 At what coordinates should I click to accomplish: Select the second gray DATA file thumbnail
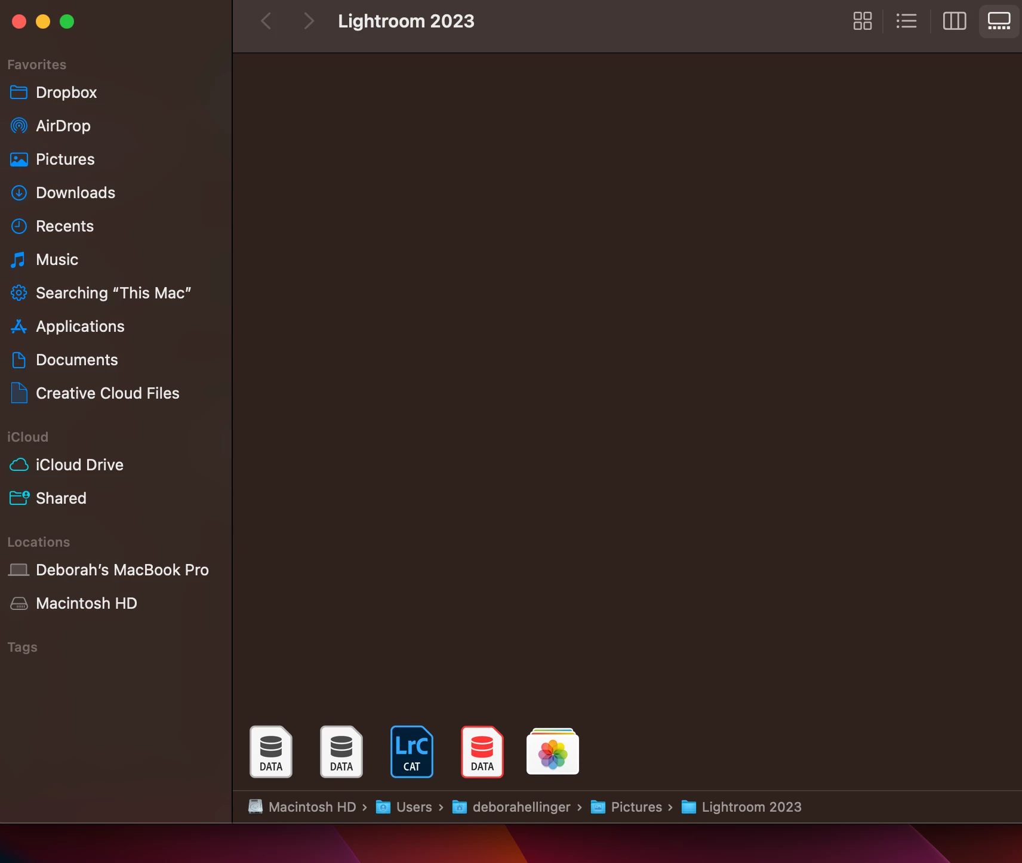(x=341, y=752)
